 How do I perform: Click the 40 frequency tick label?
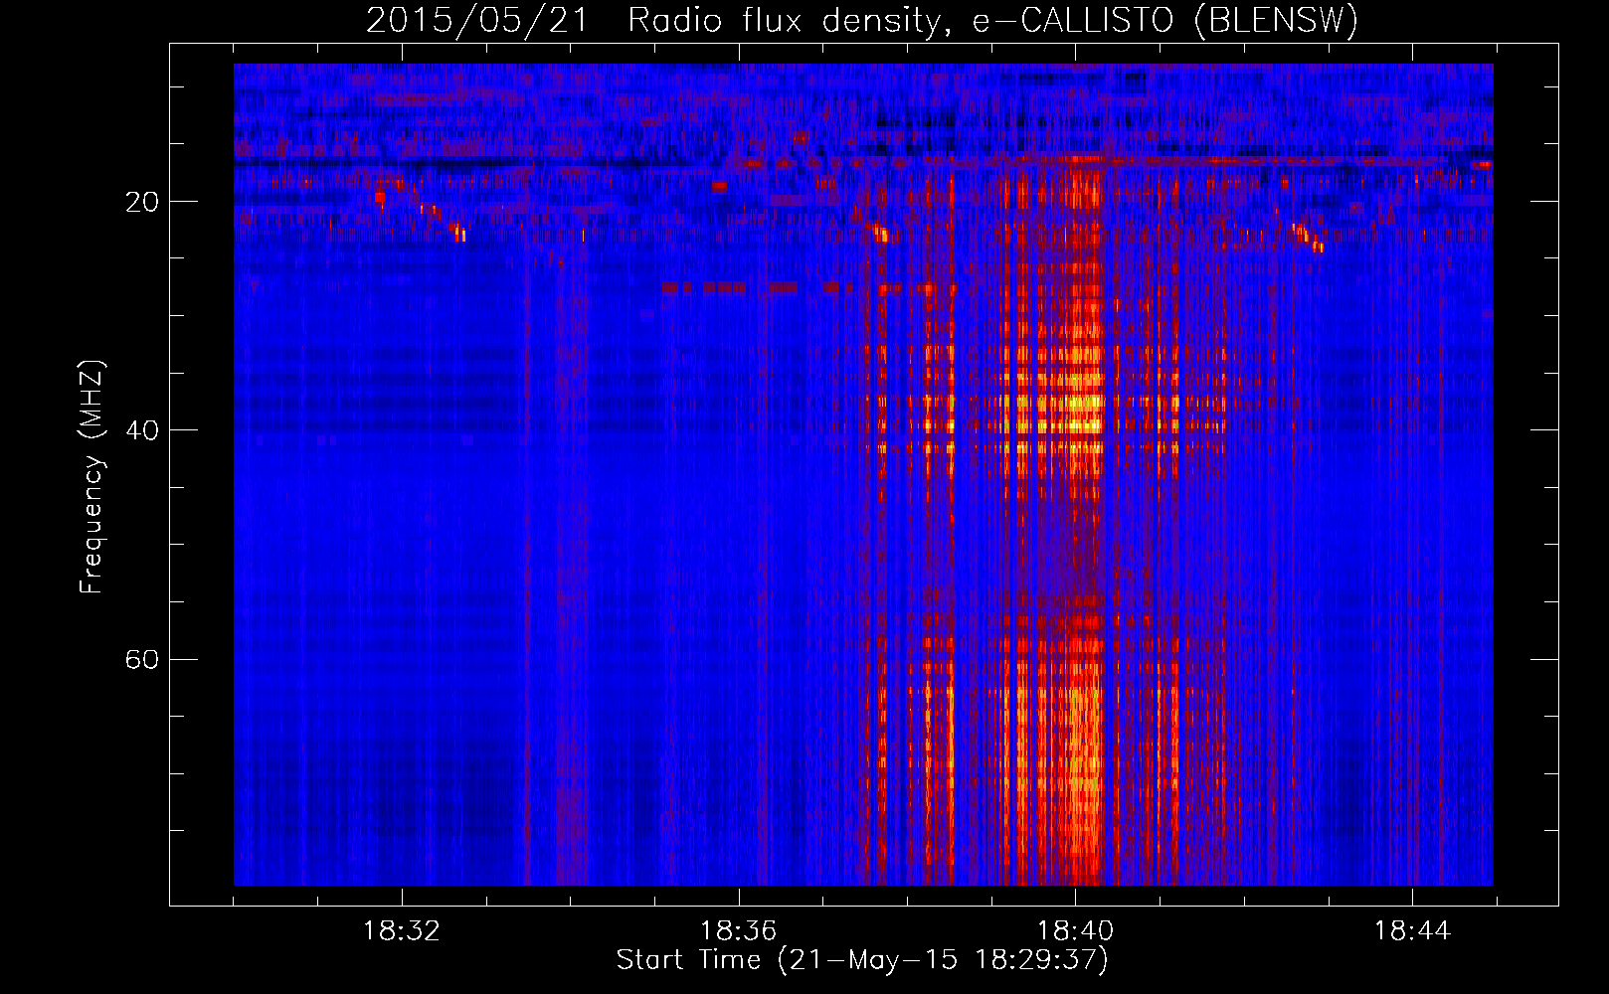[x=141, y=430]
